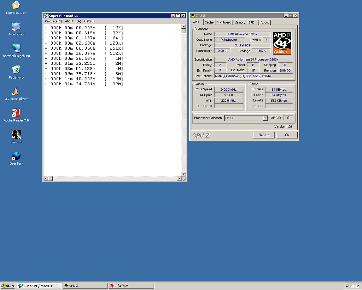This screenshot has width=362, height=290.
Task: Minimize the Super PI window
Action: tap(173, 16)
